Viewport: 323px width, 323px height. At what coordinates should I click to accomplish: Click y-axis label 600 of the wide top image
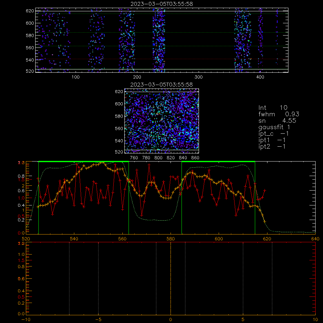pos(30,23)
